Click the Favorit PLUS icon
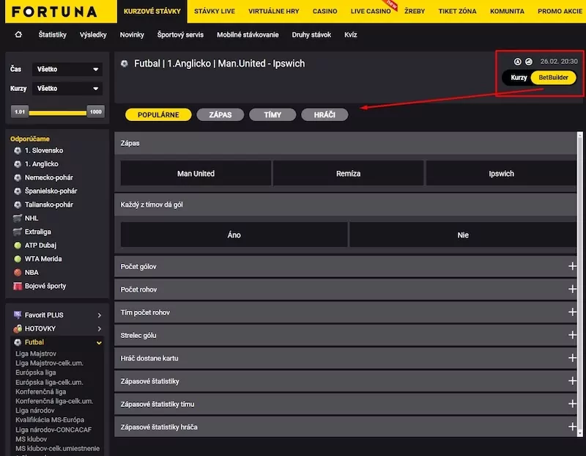This screenshot has height=456, width=586. pyautogui.click(x=18, y=315)
